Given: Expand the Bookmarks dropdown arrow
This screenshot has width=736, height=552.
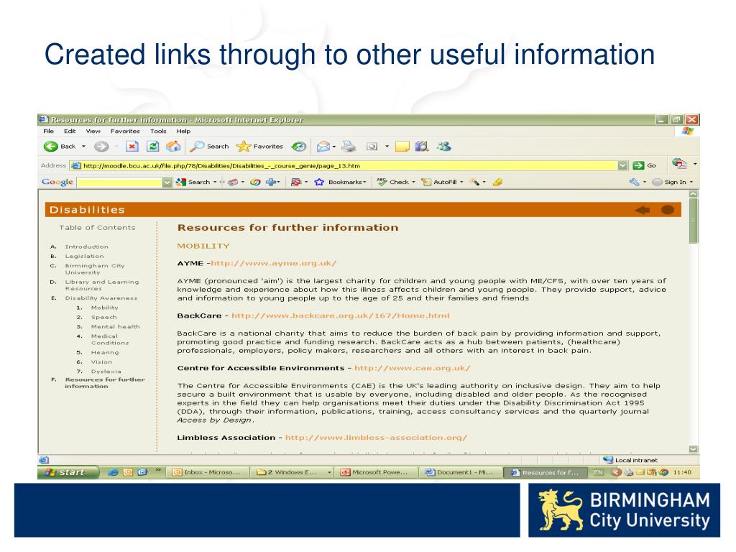Looking at the screenshot, I should click(x=364, y=182).
